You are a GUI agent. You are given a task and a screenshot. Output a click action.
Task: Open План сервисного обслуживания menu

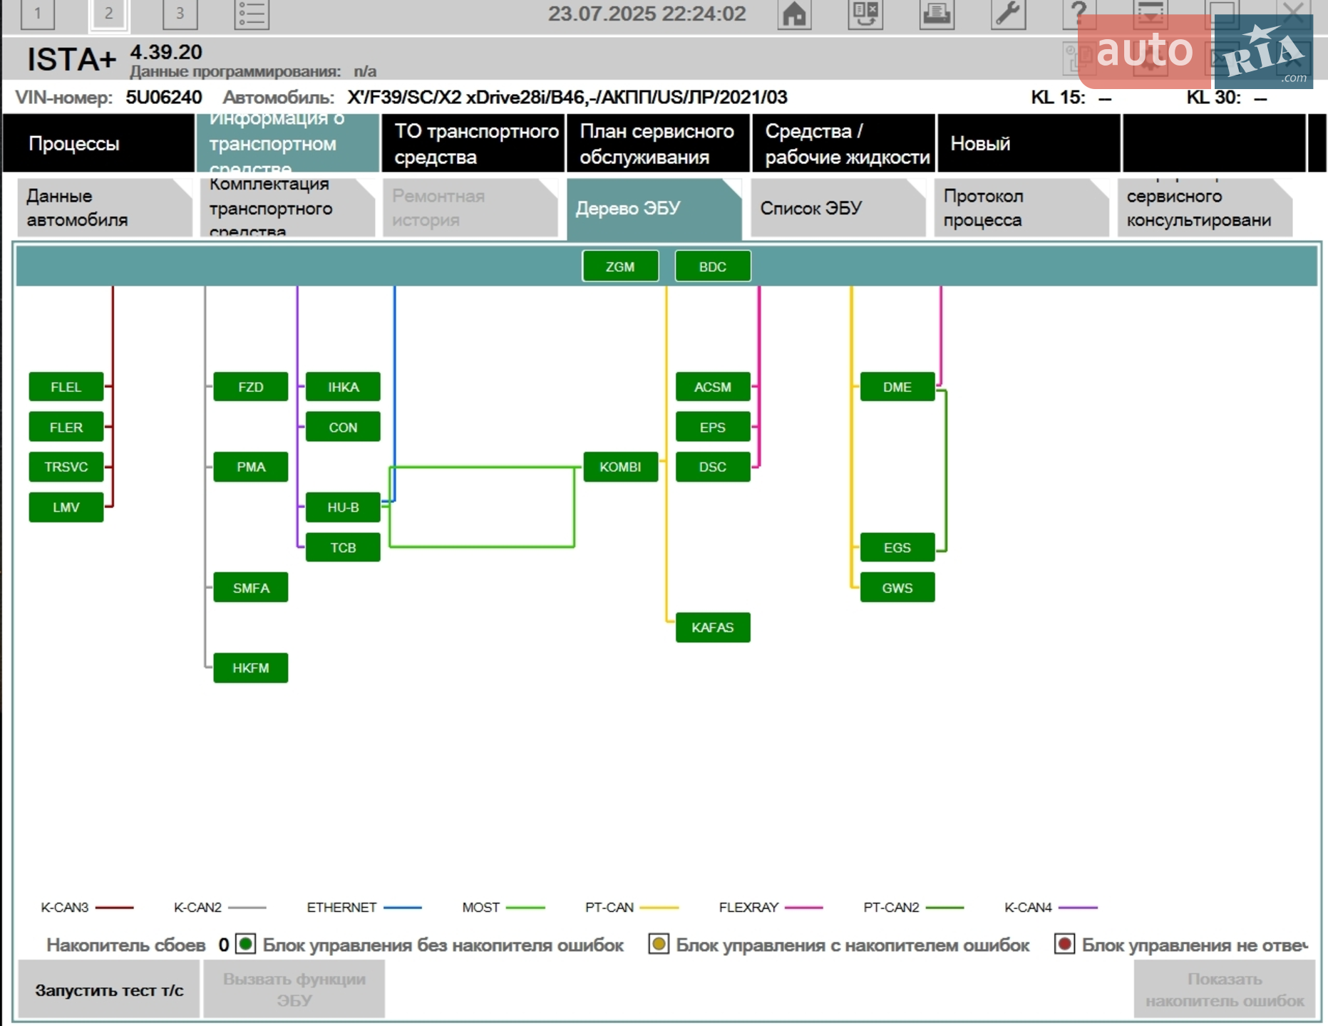click(658, 143)
